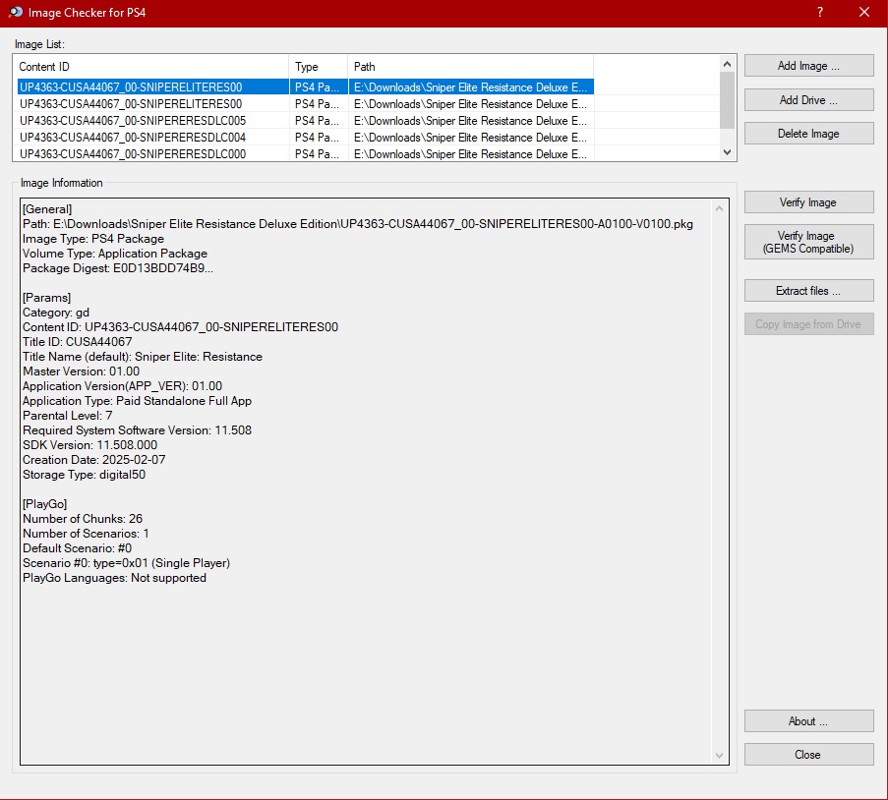Viewport: 888px width, 800px height.
Task: Click the Image Checker app icon in title bar
Action: (16, 12)
